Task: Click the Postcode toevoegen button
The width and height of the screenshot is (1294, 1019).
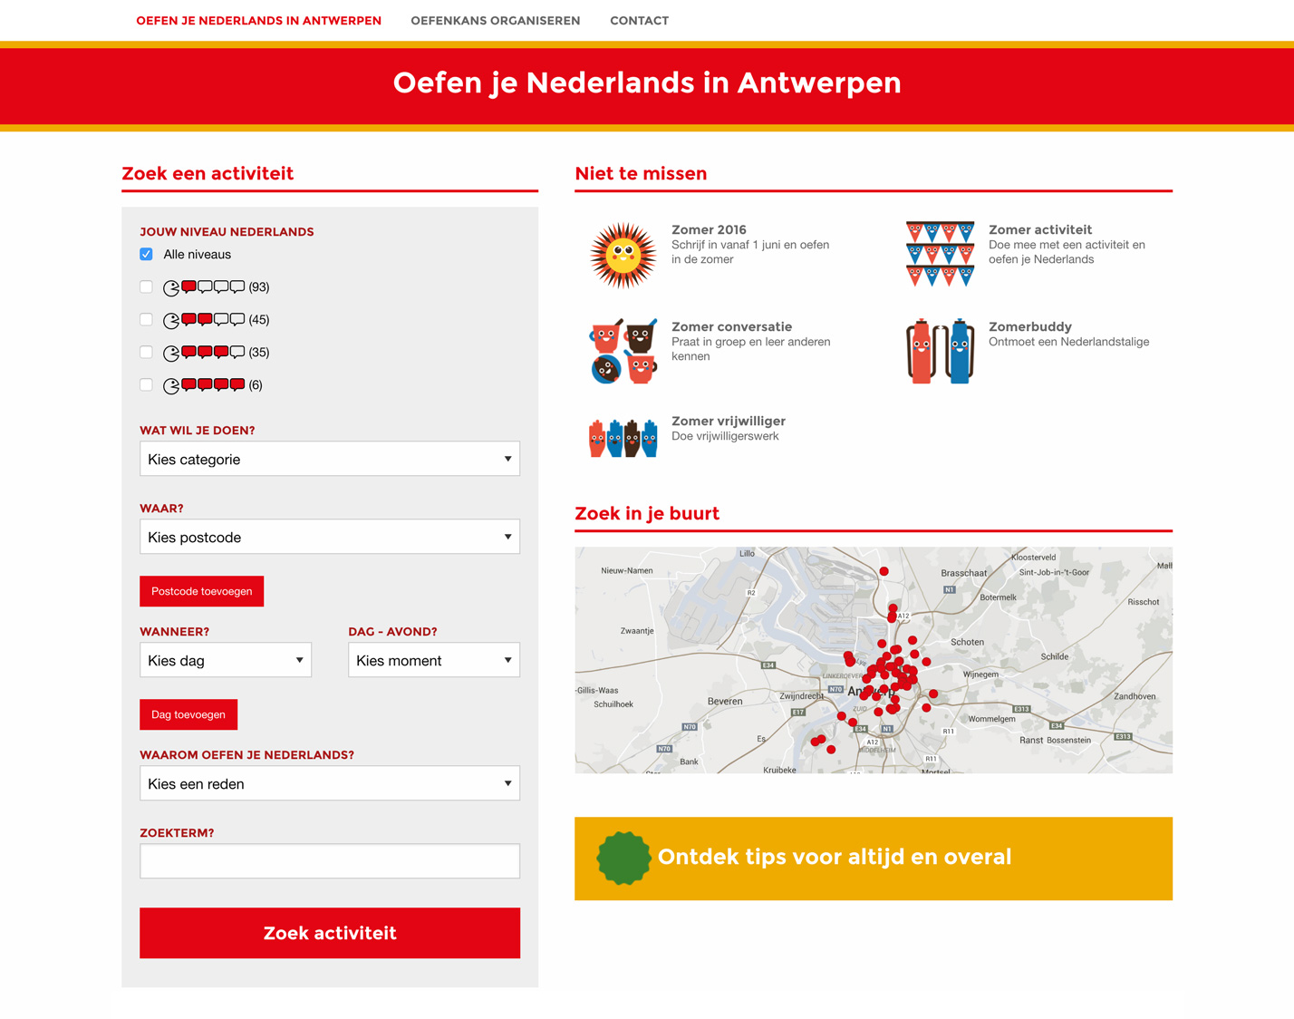Action: coord(202,591)
